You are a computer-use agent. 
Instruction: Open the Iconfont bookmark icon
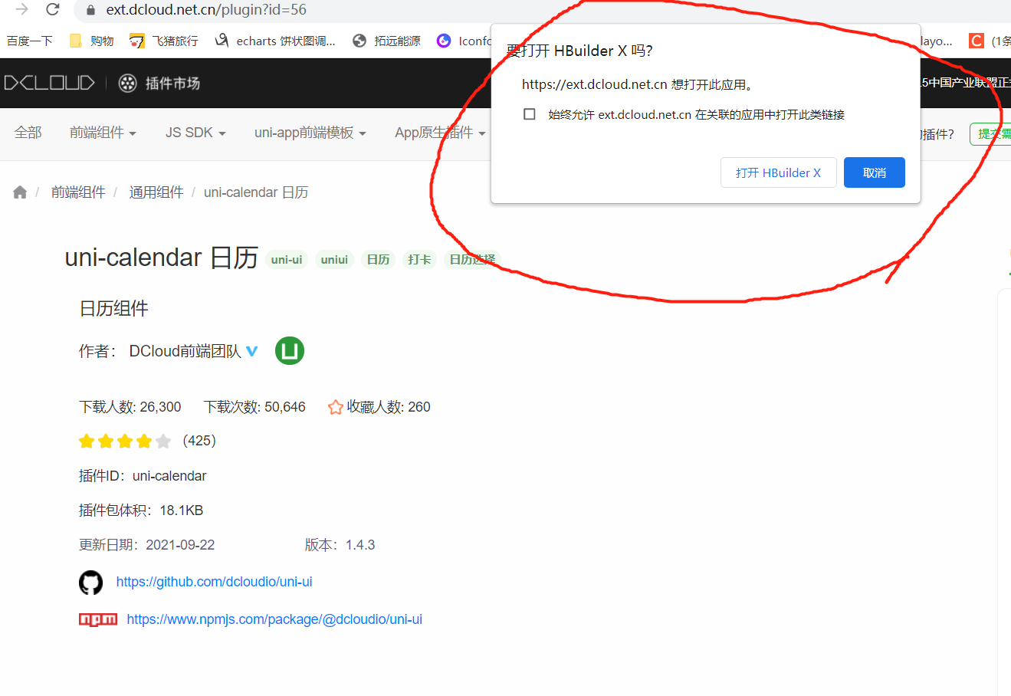tap(443, 41)
